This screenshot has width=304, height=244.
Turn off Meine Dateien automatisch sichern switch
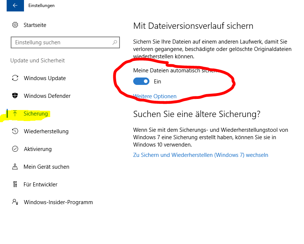[141, 81]
